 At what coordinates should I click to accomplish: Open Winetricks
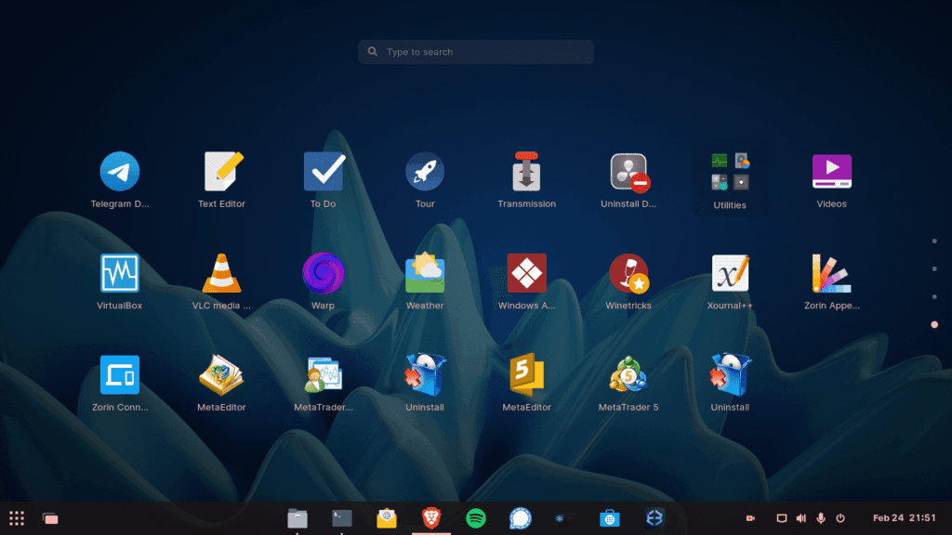pos(629,274)
